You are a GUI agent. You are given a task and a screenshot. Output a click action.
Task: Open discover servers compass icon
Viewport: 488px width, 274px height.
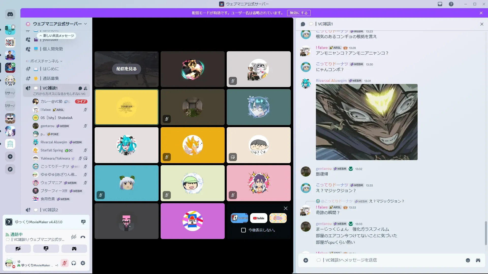[10, 169]
